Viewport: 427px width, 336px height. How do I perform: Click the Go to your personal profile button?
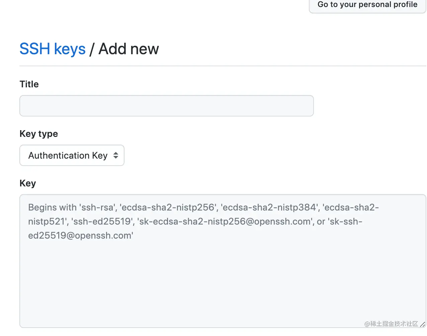tap(367, 5)
